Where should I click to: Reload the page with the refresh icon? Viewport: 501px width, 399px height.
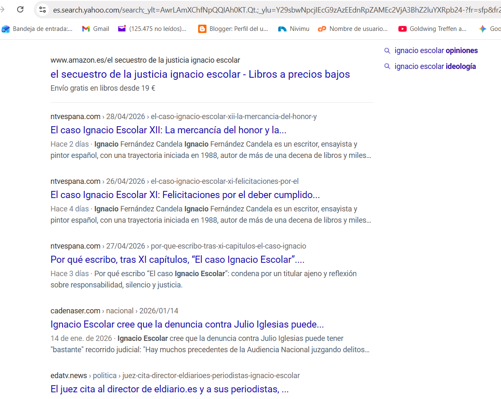(x=20, y=9)
